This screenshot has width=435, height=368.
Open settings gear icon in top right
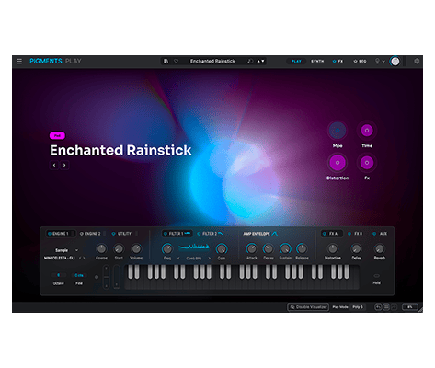[417, 61]
